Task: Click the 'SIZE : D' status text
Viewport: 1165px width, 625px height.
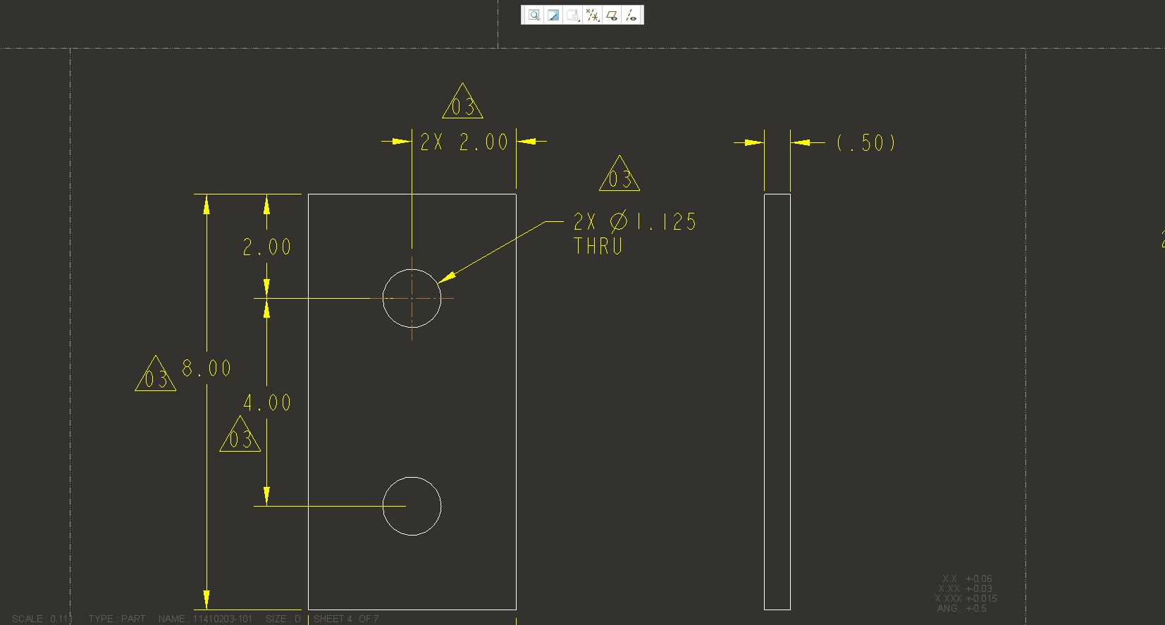Action: [x=283, y=619]
